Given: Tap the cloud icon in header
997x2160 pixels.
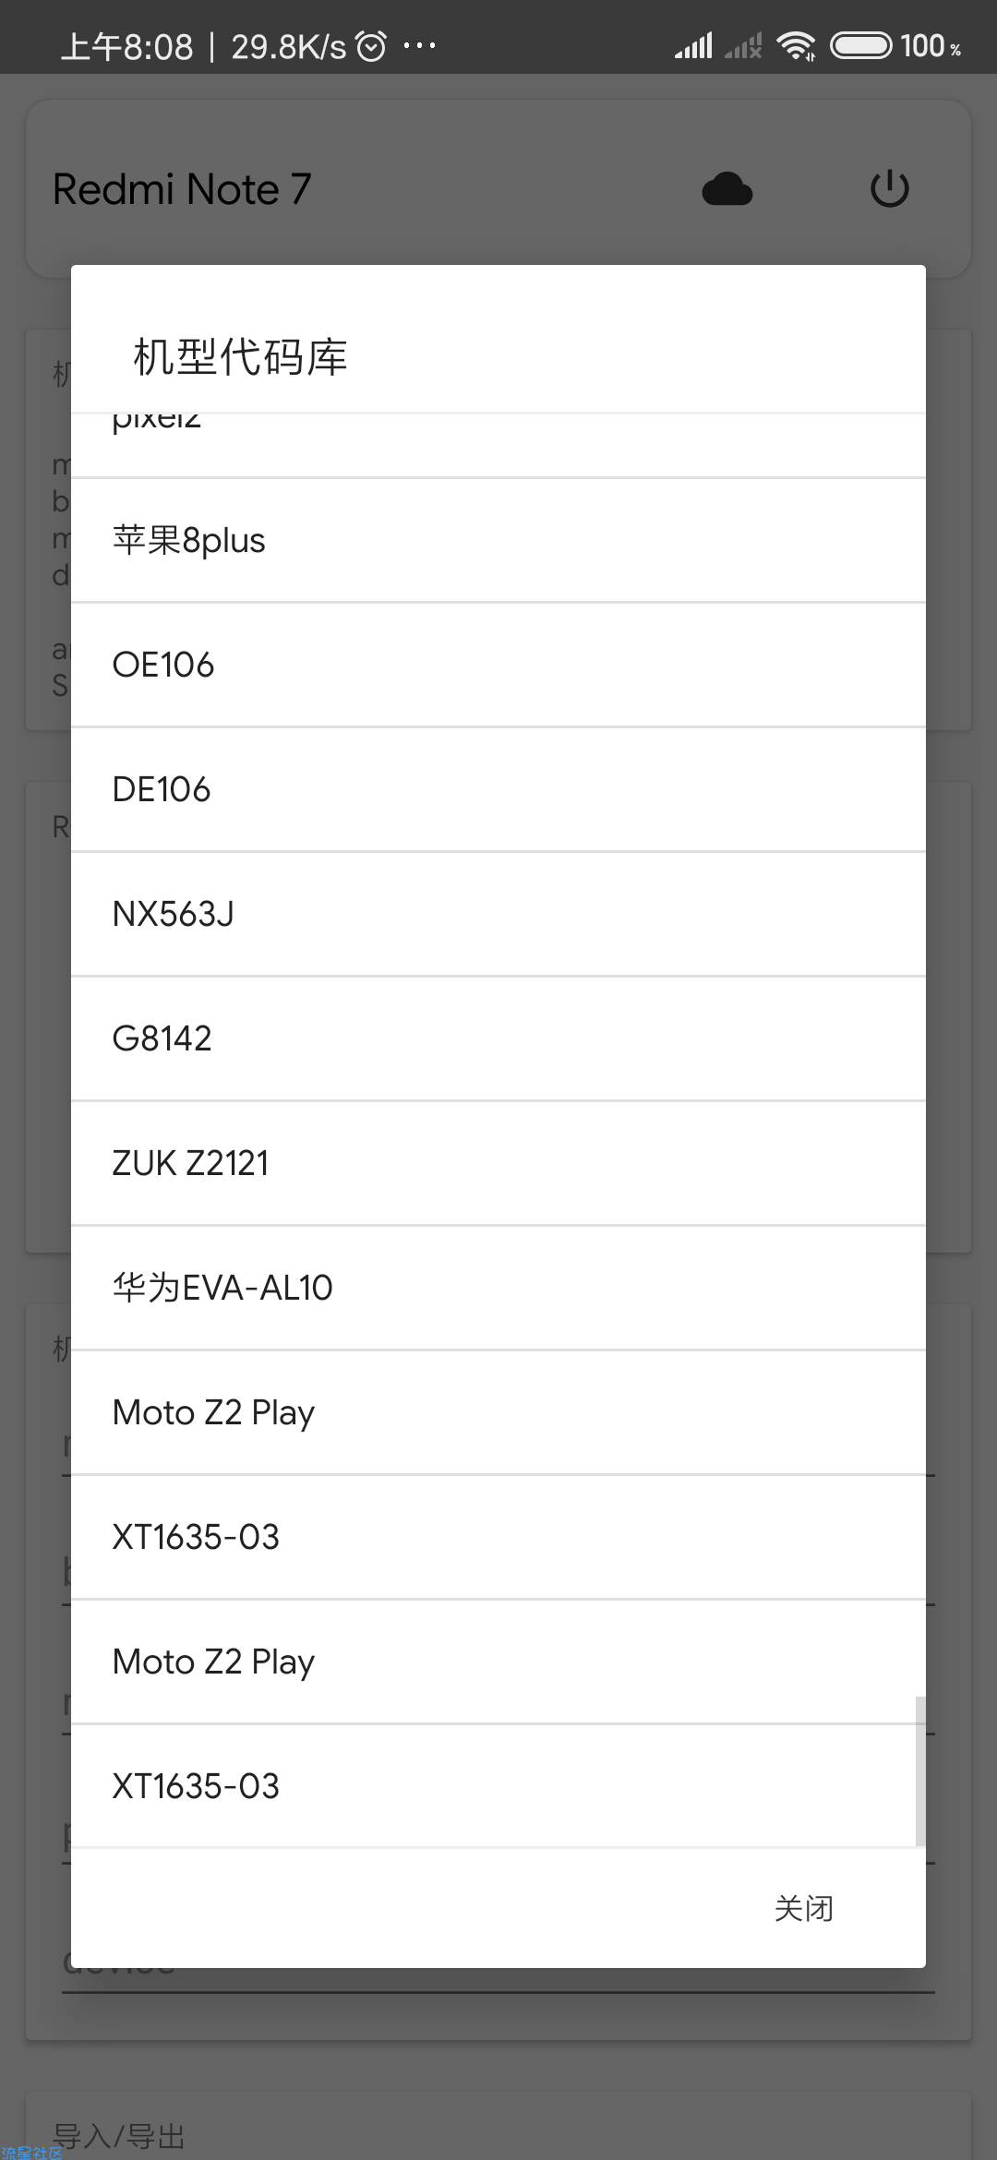Looking at the screenshot, I should (727, 189).
